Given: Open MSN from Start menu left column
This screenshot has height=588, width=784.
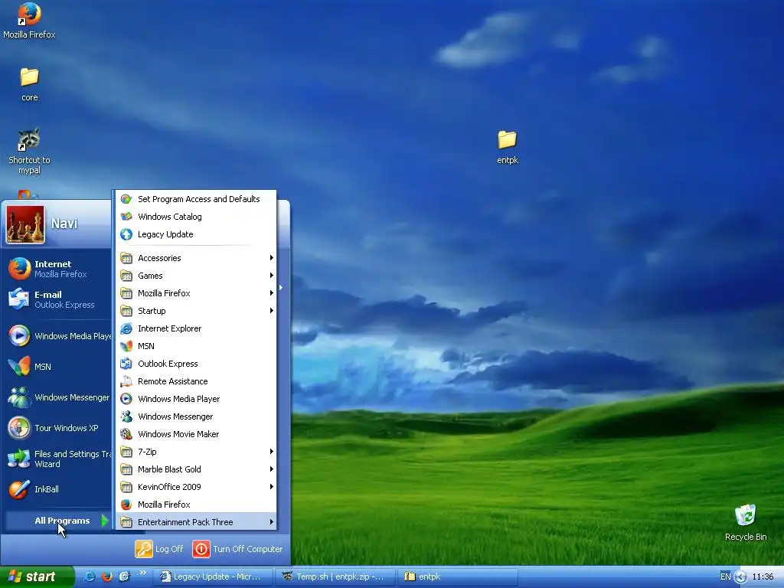Looking at the screenshot, I should point(57,367).
